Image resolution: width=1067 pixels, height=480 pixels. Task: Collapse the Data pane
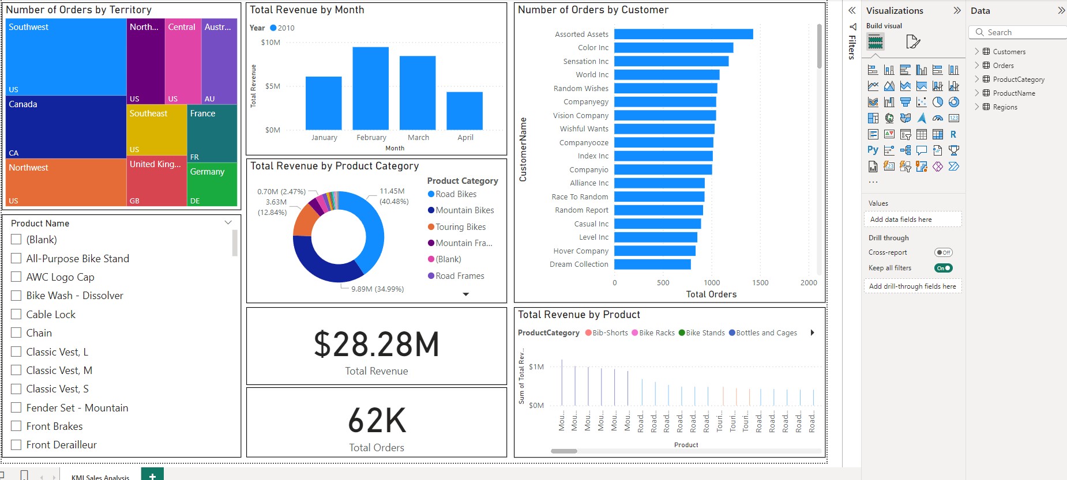(1061, 10)
